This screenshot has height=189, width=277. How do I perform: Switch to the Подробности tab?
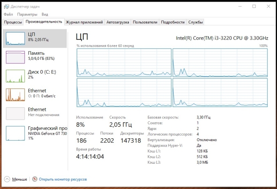(x=173, y=22)
